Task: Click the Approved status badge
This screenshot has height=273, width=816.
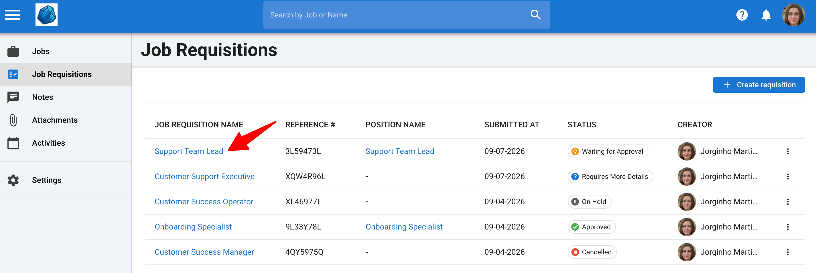Action: (x=592, y=227)
